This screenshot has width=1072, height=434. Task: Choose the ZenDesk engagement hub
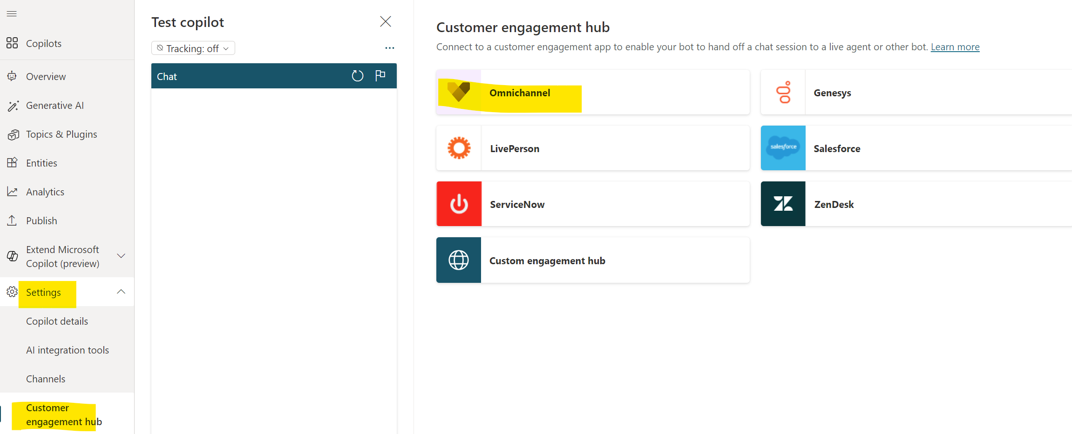[916, 204]
